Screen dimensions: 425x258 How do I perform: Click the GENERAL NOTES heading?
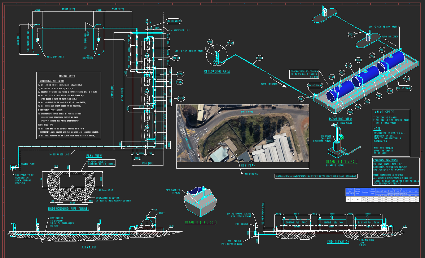tap(67, 76)
